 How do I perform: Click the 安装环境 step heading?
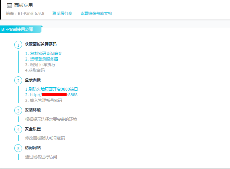[33, 110]
